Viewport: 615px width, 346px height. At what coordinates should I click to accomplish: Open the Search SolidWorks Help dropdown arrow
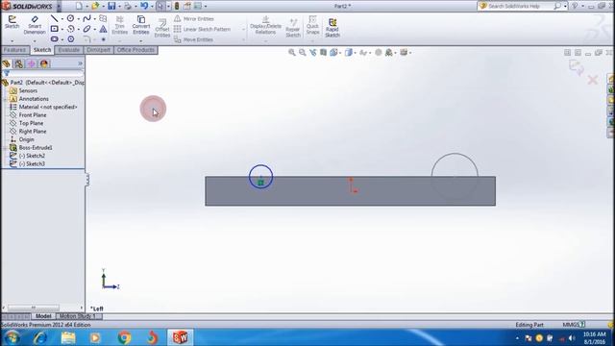(x=565, y=7)
